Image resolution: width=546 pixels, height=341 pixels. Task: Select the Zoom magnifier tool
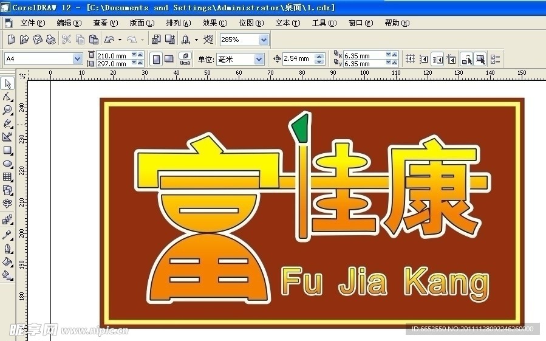tap(7, 110)
